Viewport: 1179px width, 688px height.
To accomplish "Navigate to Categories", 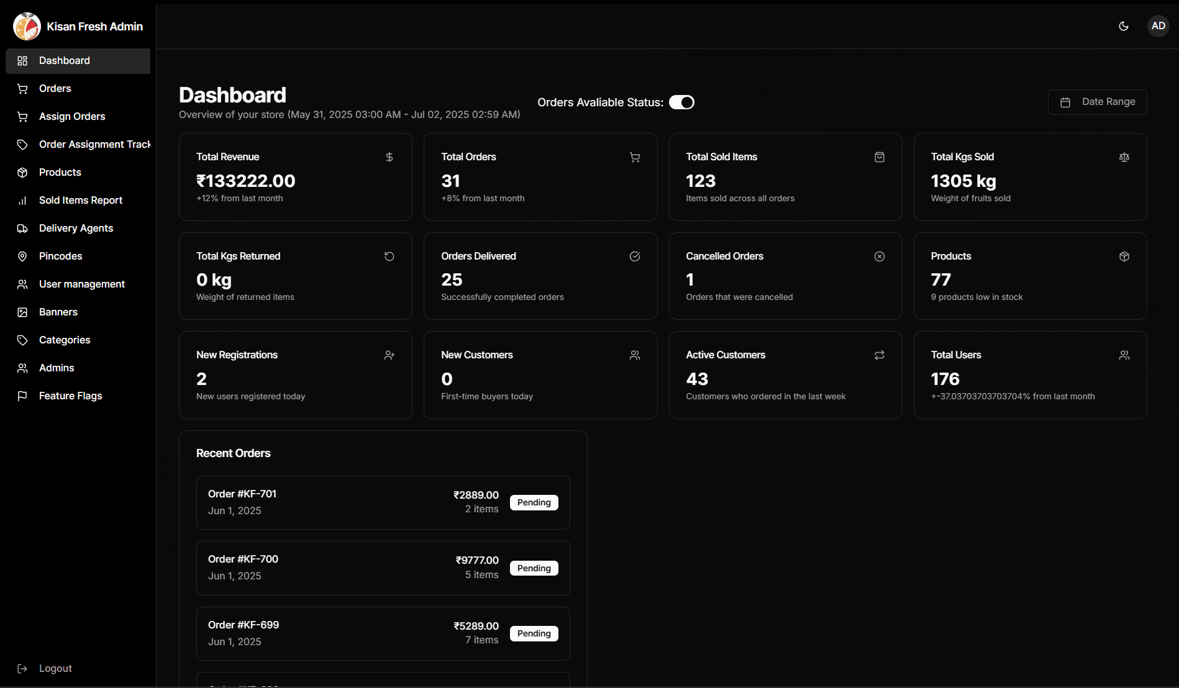I will pos(78,340).
